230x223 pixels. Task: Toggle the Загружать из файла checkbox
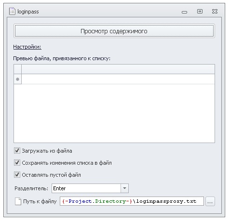pos(17,151)
